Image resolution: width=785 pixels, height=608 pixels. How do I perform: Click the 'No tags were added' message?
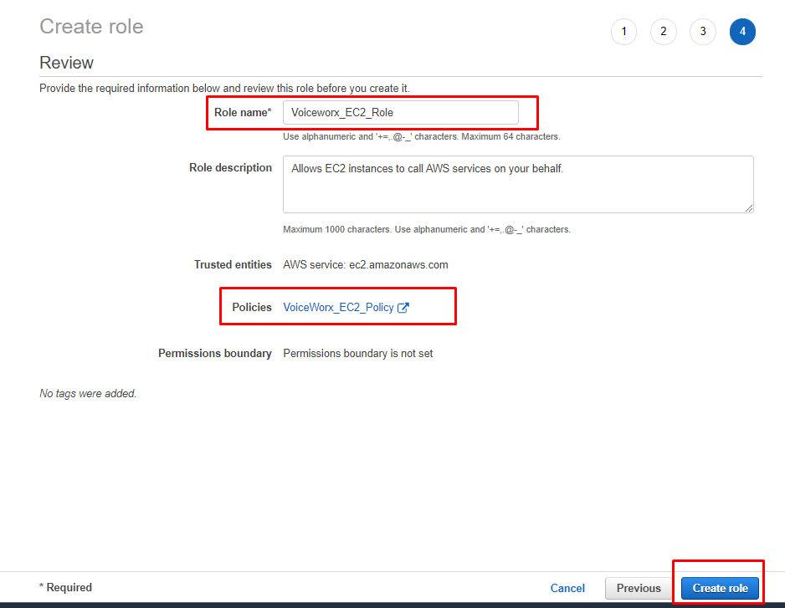tap(88, 394)
